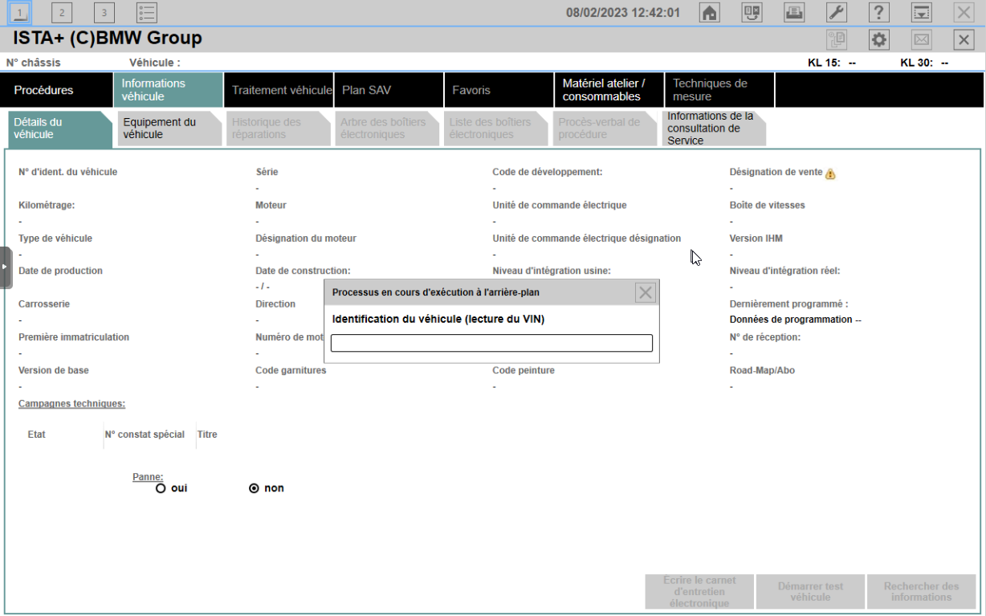Open the Procédures menu

coord(56,90)
